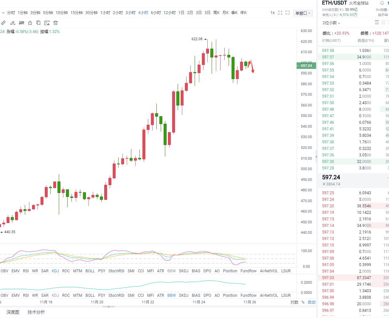The width and height of the screenshot is (389, 318).
Task: Select BOLL in the KDJ-highlighted indicator row
Action: [x=90, y=271]
